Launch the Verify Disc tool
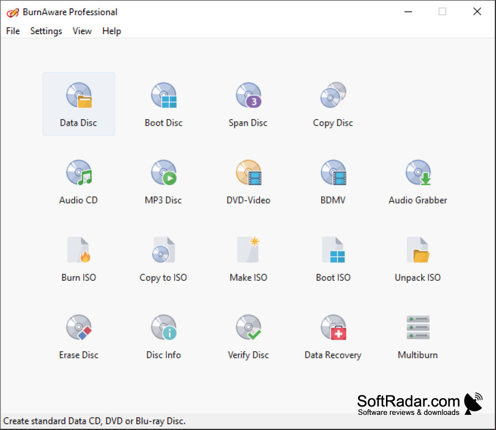This screenshot has height=430, width=496. tap(249, 336)
